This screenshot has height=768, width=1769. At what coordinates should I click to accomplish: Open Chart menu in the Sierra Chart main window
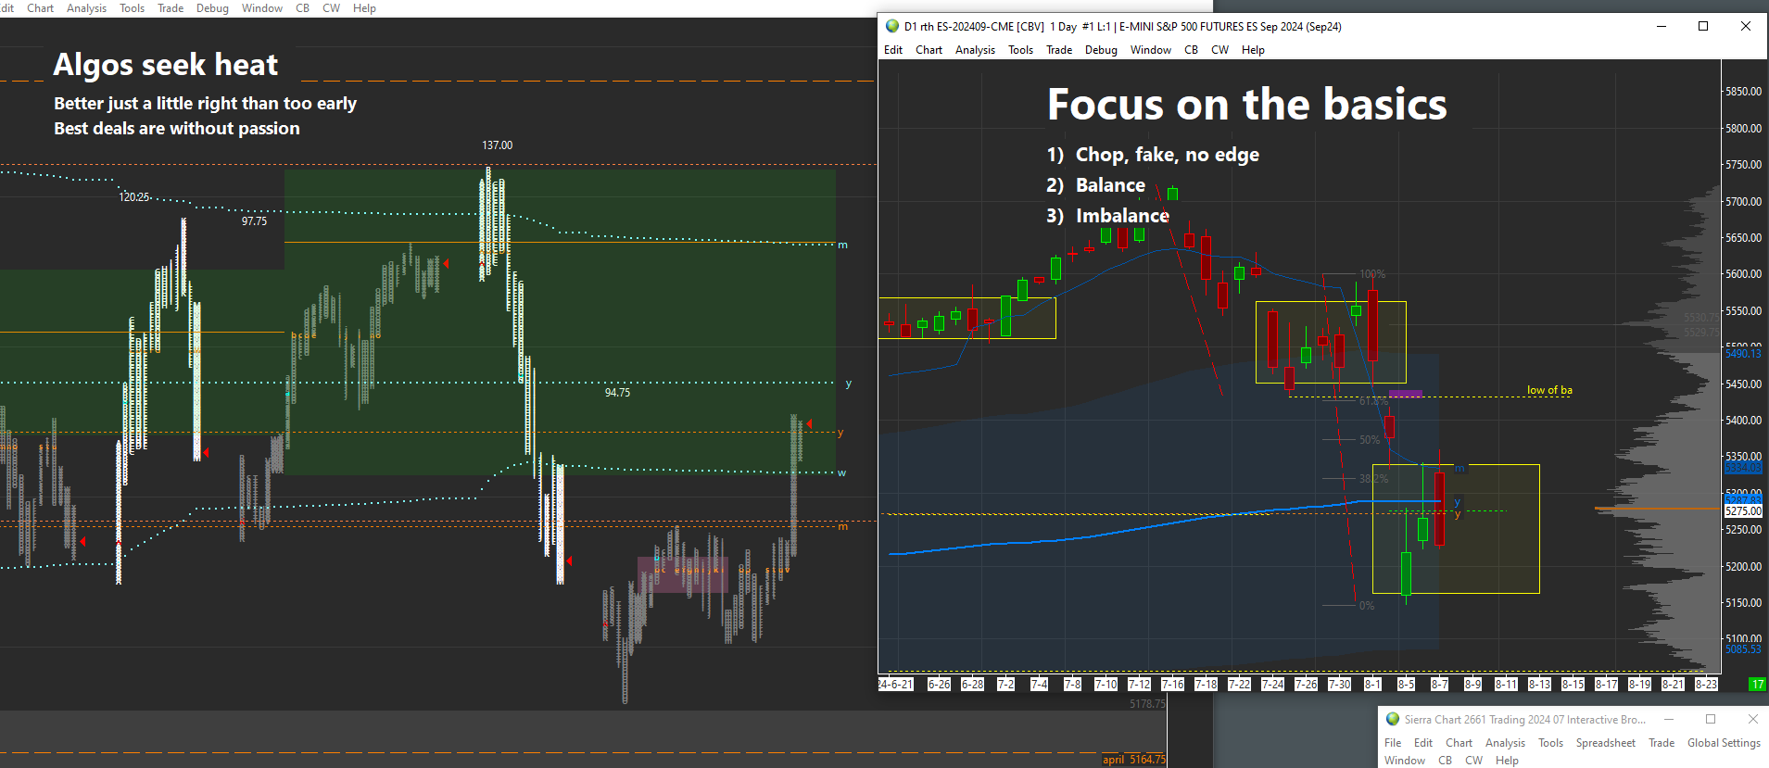click(1459, 743)
